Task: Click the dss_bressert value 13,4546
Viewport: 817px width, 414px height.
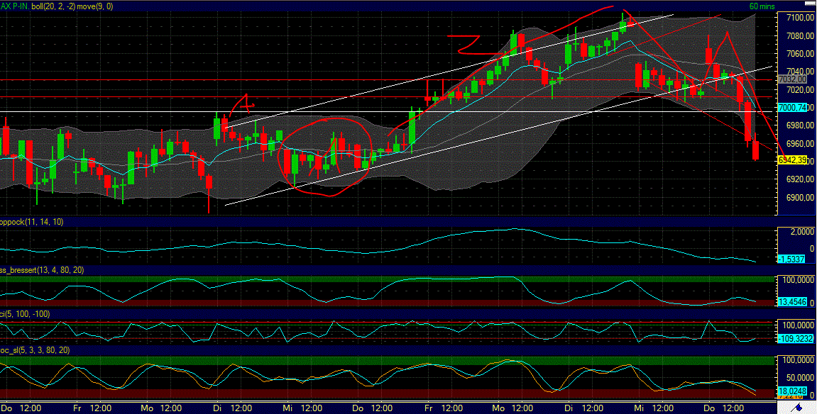Action: tap(791, 301)
